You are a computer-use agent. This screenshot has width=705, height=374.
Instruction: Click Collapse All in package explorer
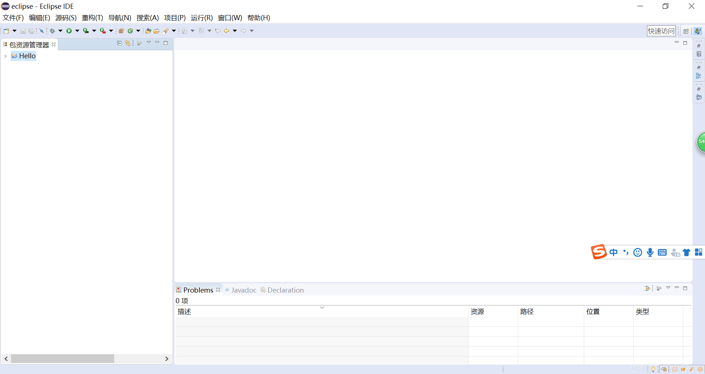coord(119,43)
